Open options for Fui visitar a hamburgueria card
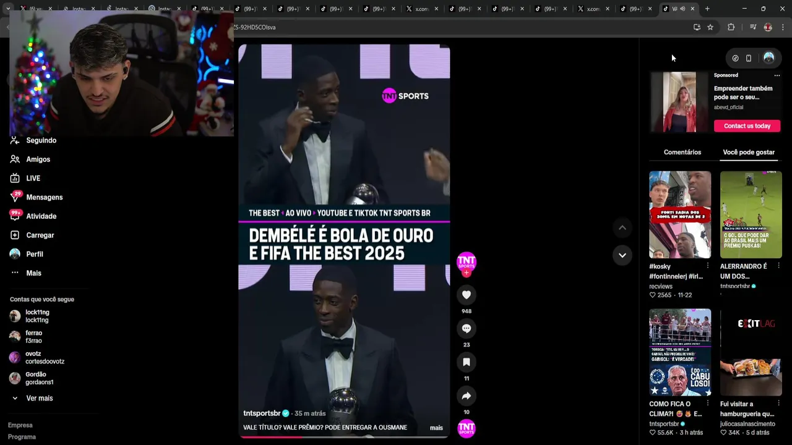This screenshot has width=792, height=445. pos(778,404)
